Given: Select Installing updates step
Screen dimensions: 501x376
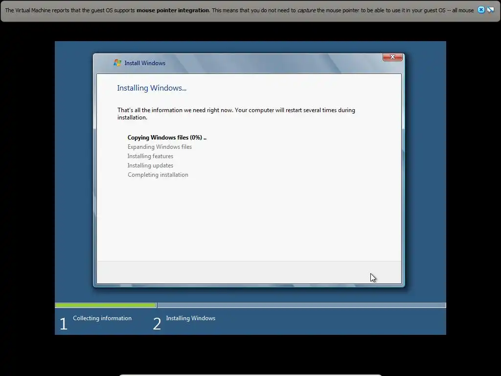Looking at the screenshot, I should pos(150,165).
